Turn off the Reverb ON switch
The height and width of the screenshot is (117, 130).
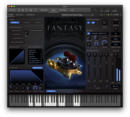pyautogui.click(x=89, y=34)
